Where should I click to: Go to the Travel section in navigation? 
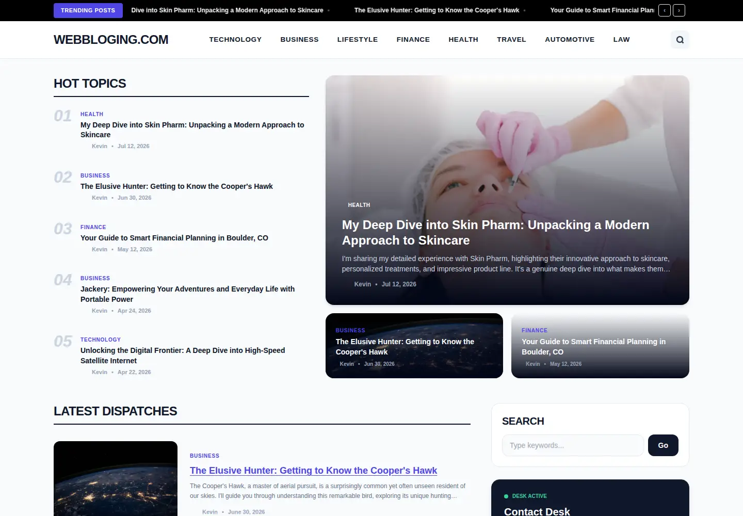coord(511,40)
